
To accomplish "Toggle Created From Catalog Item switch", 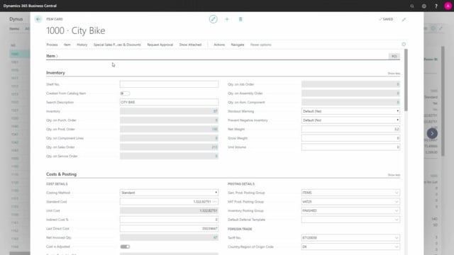I will pyautogui.click(x=125, y=93).
